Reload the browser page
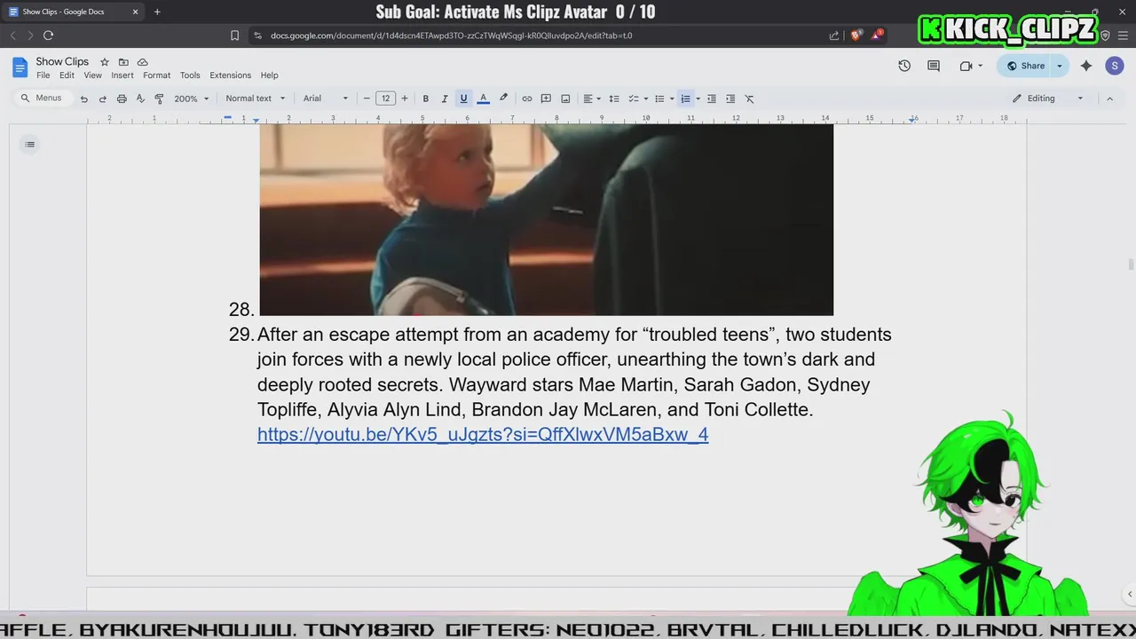 (x=48, y=35)
